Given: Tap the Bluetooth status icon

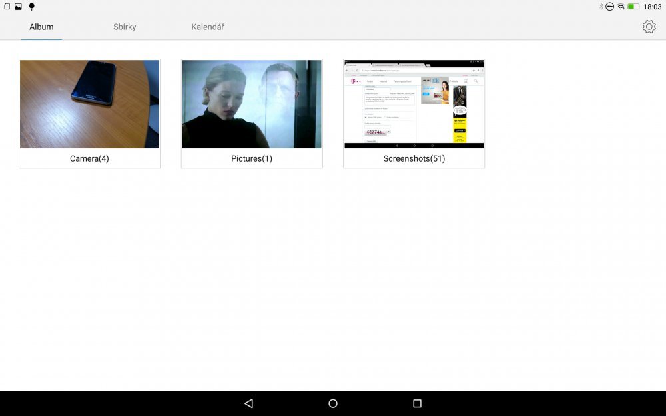Looking at the screenshot, I should click(600, 7).
